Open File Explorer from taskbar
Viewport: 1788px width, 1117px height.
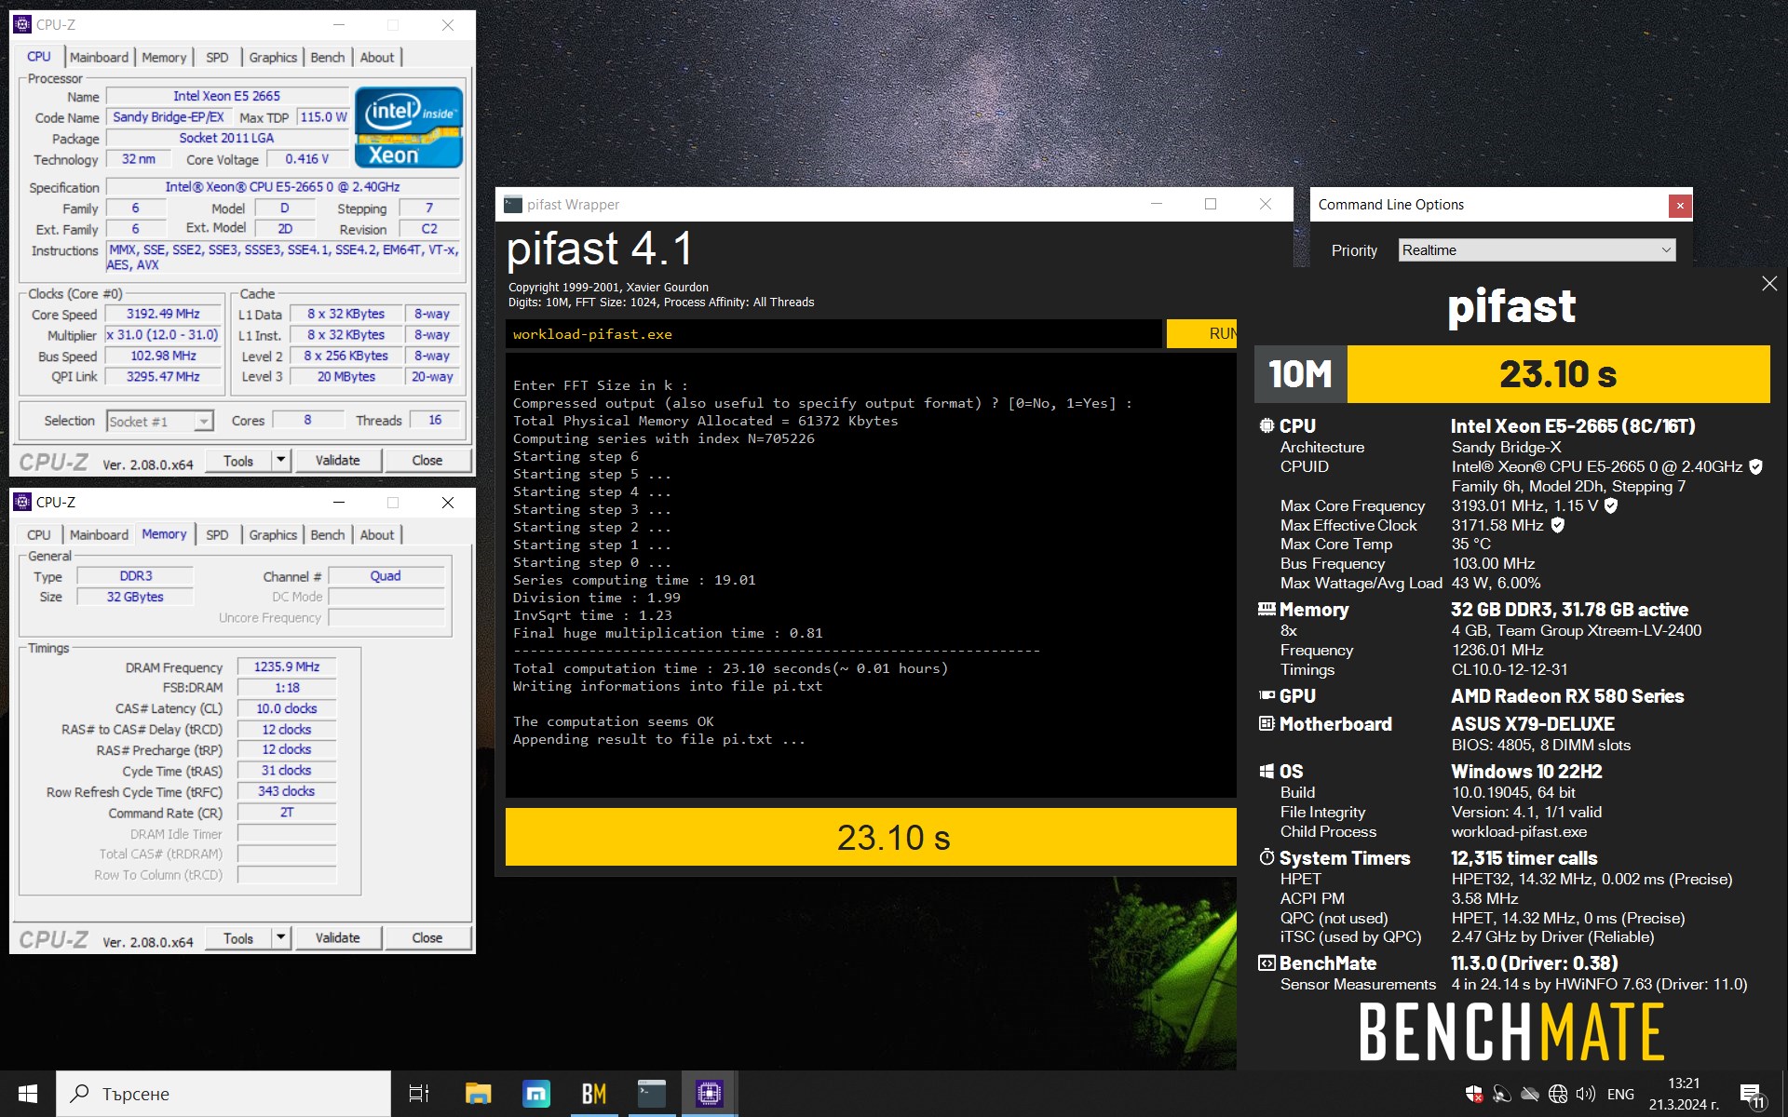coord(478,1094)
